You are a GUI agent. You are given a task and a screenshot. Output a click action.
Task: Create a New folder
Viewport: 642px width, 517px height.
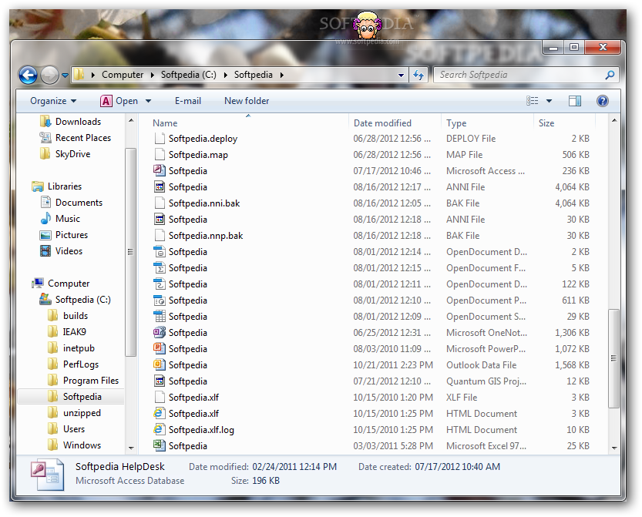click(x=247, y=101)
